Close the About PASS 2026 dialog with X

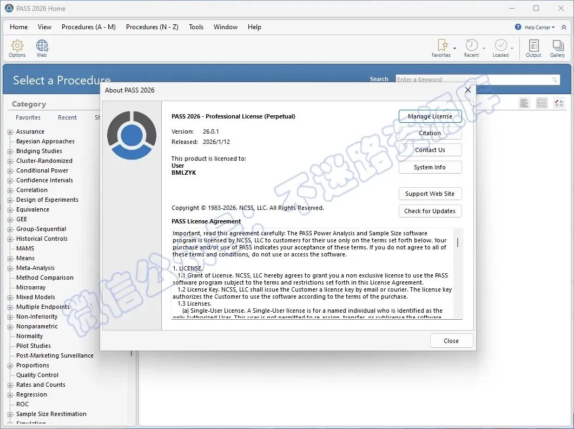tap(468, 90)
